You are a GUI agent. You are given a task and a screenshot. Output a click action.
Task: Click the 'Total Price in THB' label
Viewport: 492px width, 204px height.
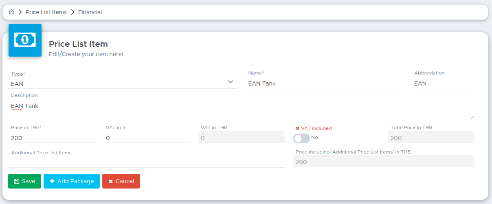411,127
